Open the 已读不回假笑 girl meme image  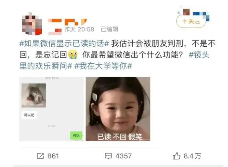click(x=118, y=109)
